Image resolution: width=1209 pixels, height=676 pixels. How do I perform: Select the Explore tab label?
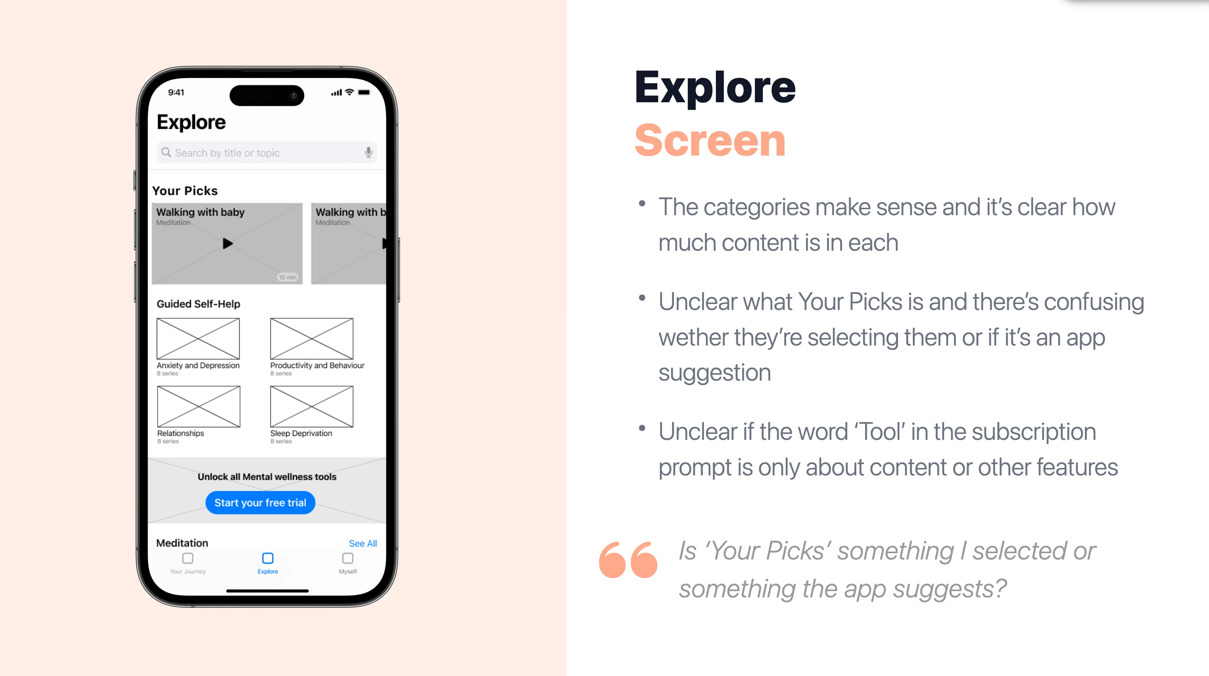tap(267, 571)
